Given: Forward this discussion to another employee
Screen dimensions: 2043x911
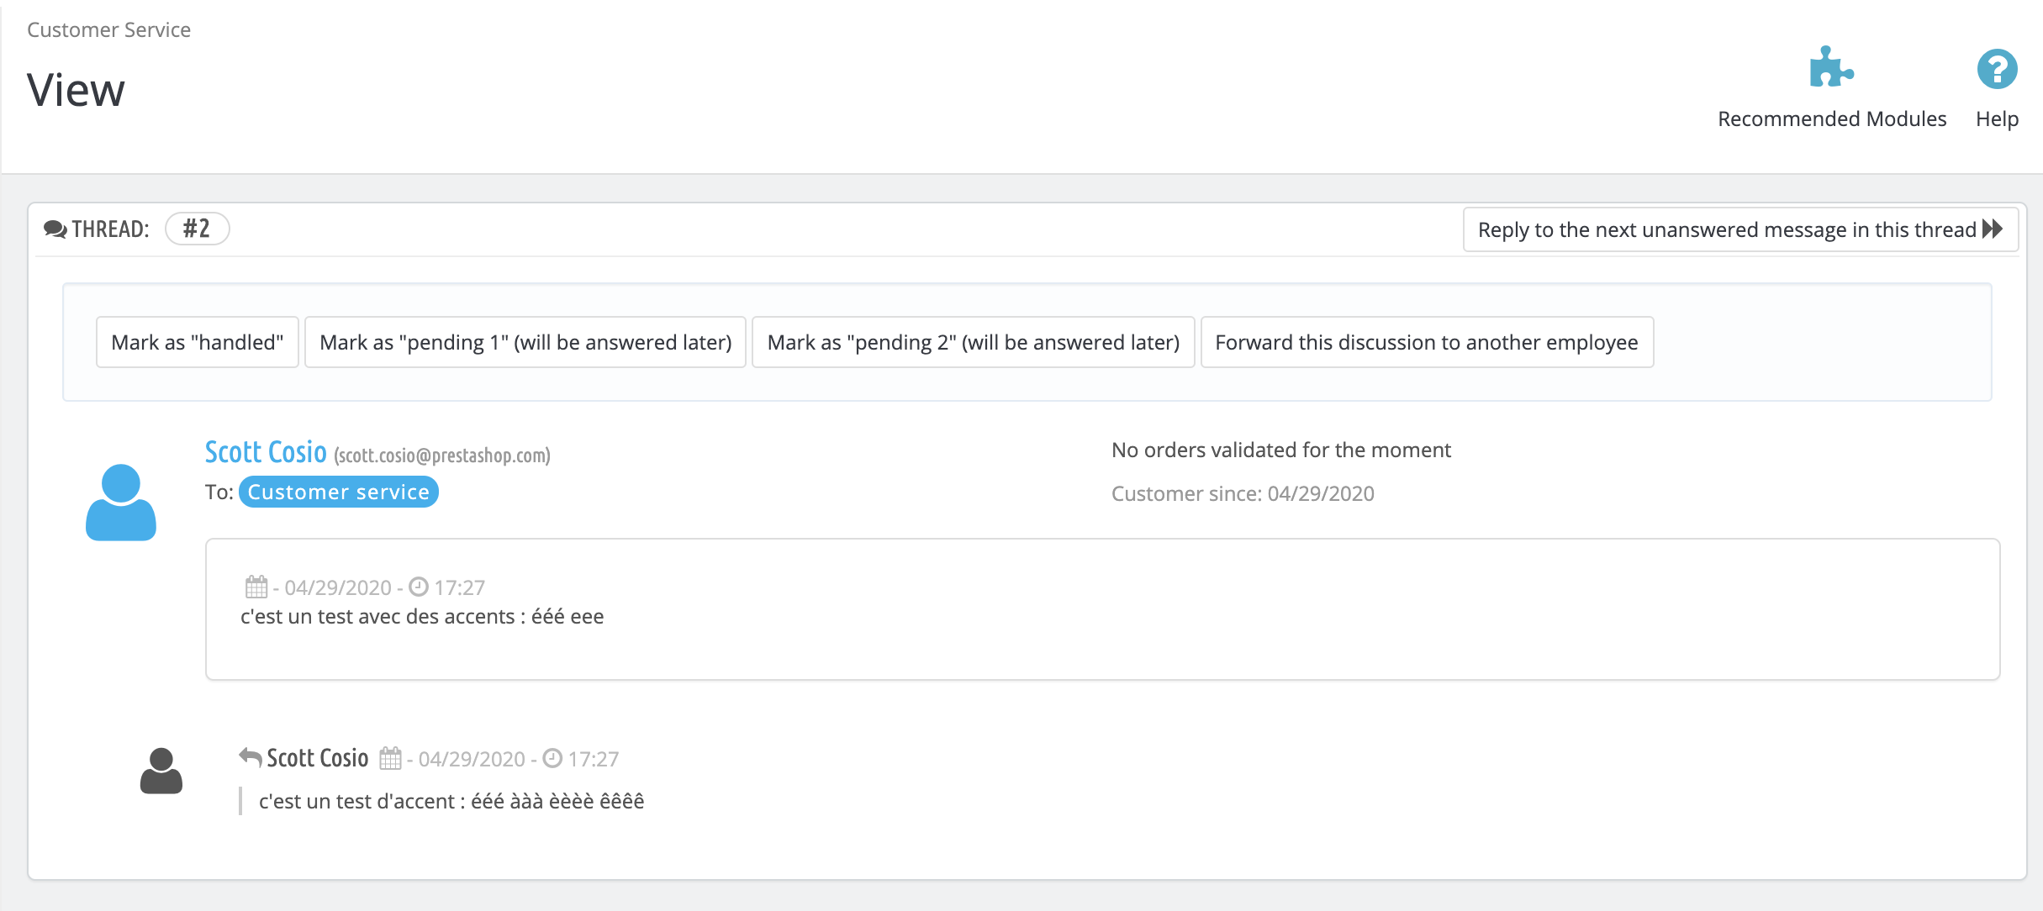Looking at the screenshot, I should (1427, 342).
